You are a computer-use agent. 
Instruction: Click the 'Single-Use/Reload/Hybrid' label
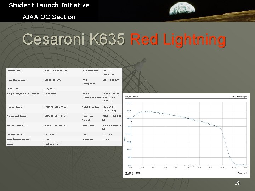[x=23, y=94]
